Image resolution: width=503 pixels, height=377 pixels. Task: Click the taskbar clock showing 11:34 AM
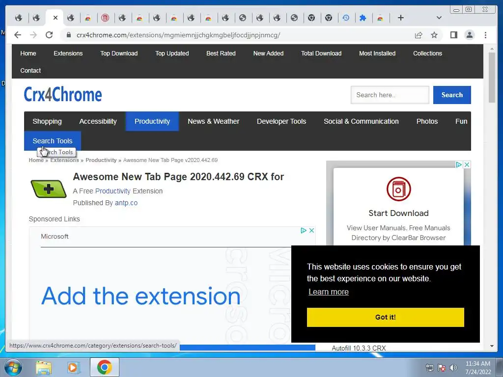coord(478,367)
